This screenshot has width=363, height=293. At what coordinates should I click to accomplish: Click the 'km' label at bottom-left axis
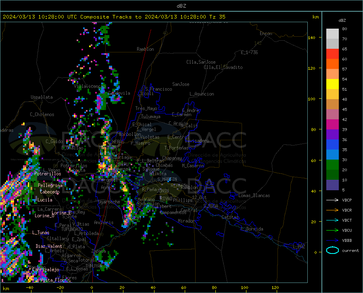click(6, 289)
